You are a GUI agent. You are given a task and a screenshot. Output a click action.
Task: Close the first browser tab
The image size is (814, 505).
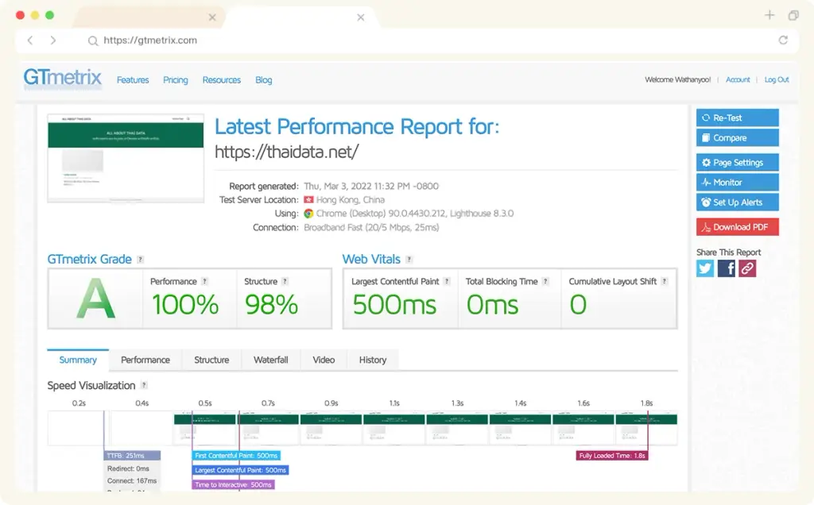(212, 17)
